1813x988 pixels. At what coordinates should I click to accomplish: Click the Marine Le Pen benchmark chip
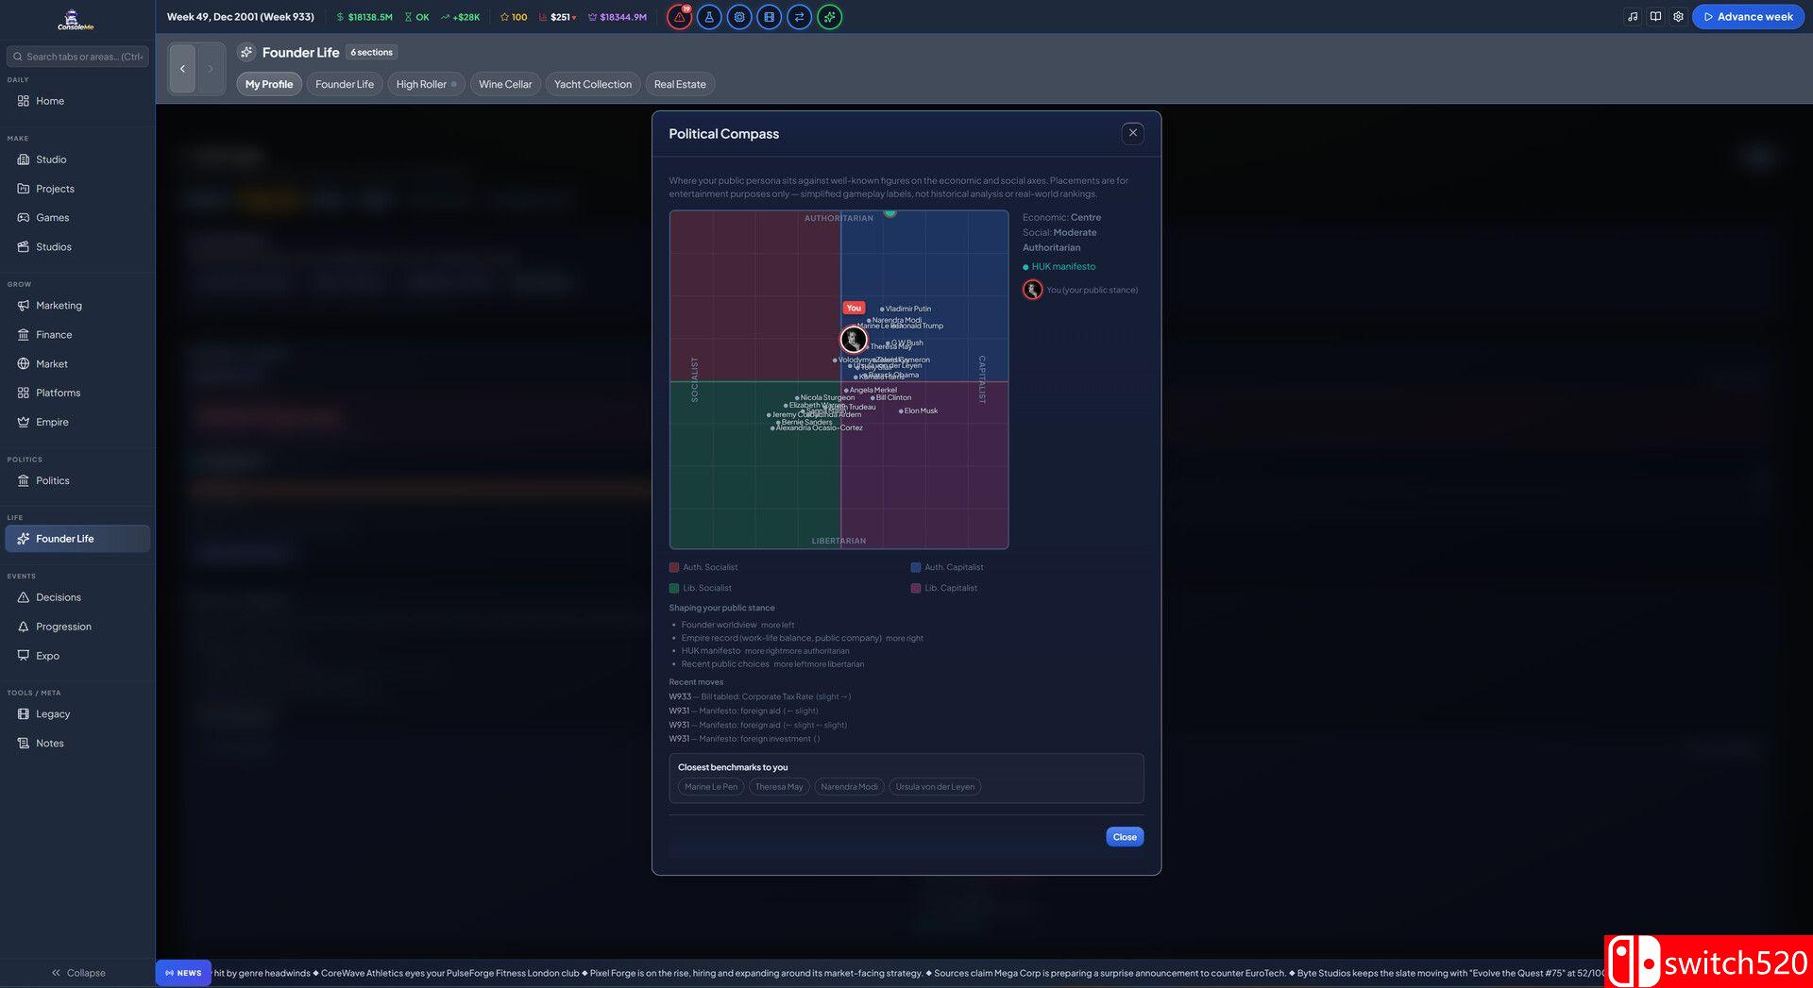[x=711, y=787]
